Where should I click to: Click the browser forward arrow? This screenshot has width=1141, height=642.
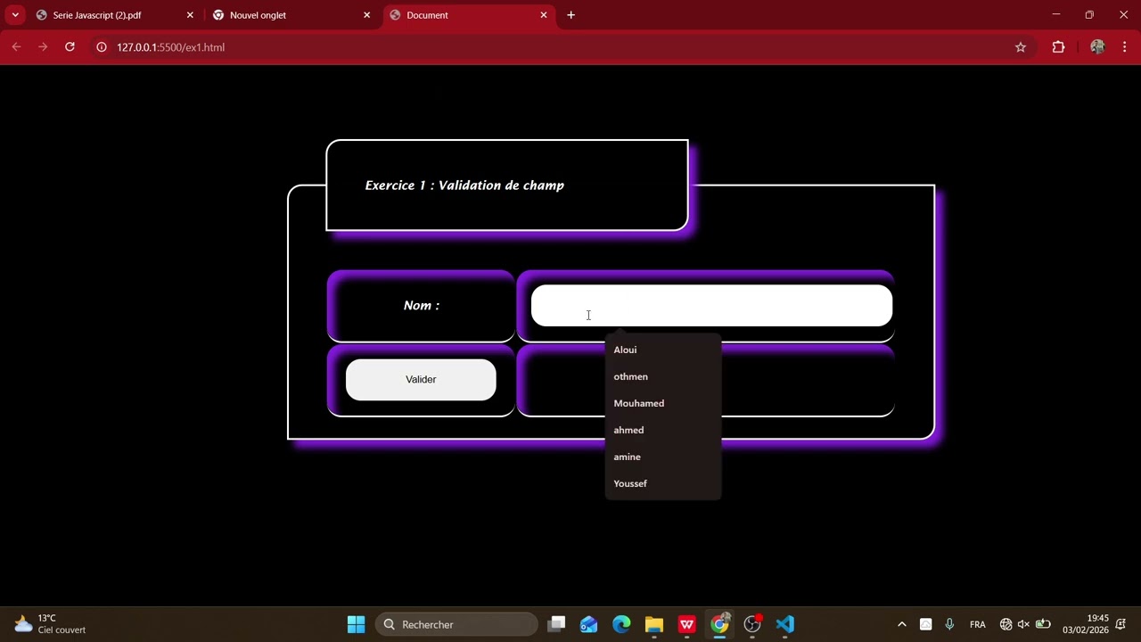click(43, 47)
